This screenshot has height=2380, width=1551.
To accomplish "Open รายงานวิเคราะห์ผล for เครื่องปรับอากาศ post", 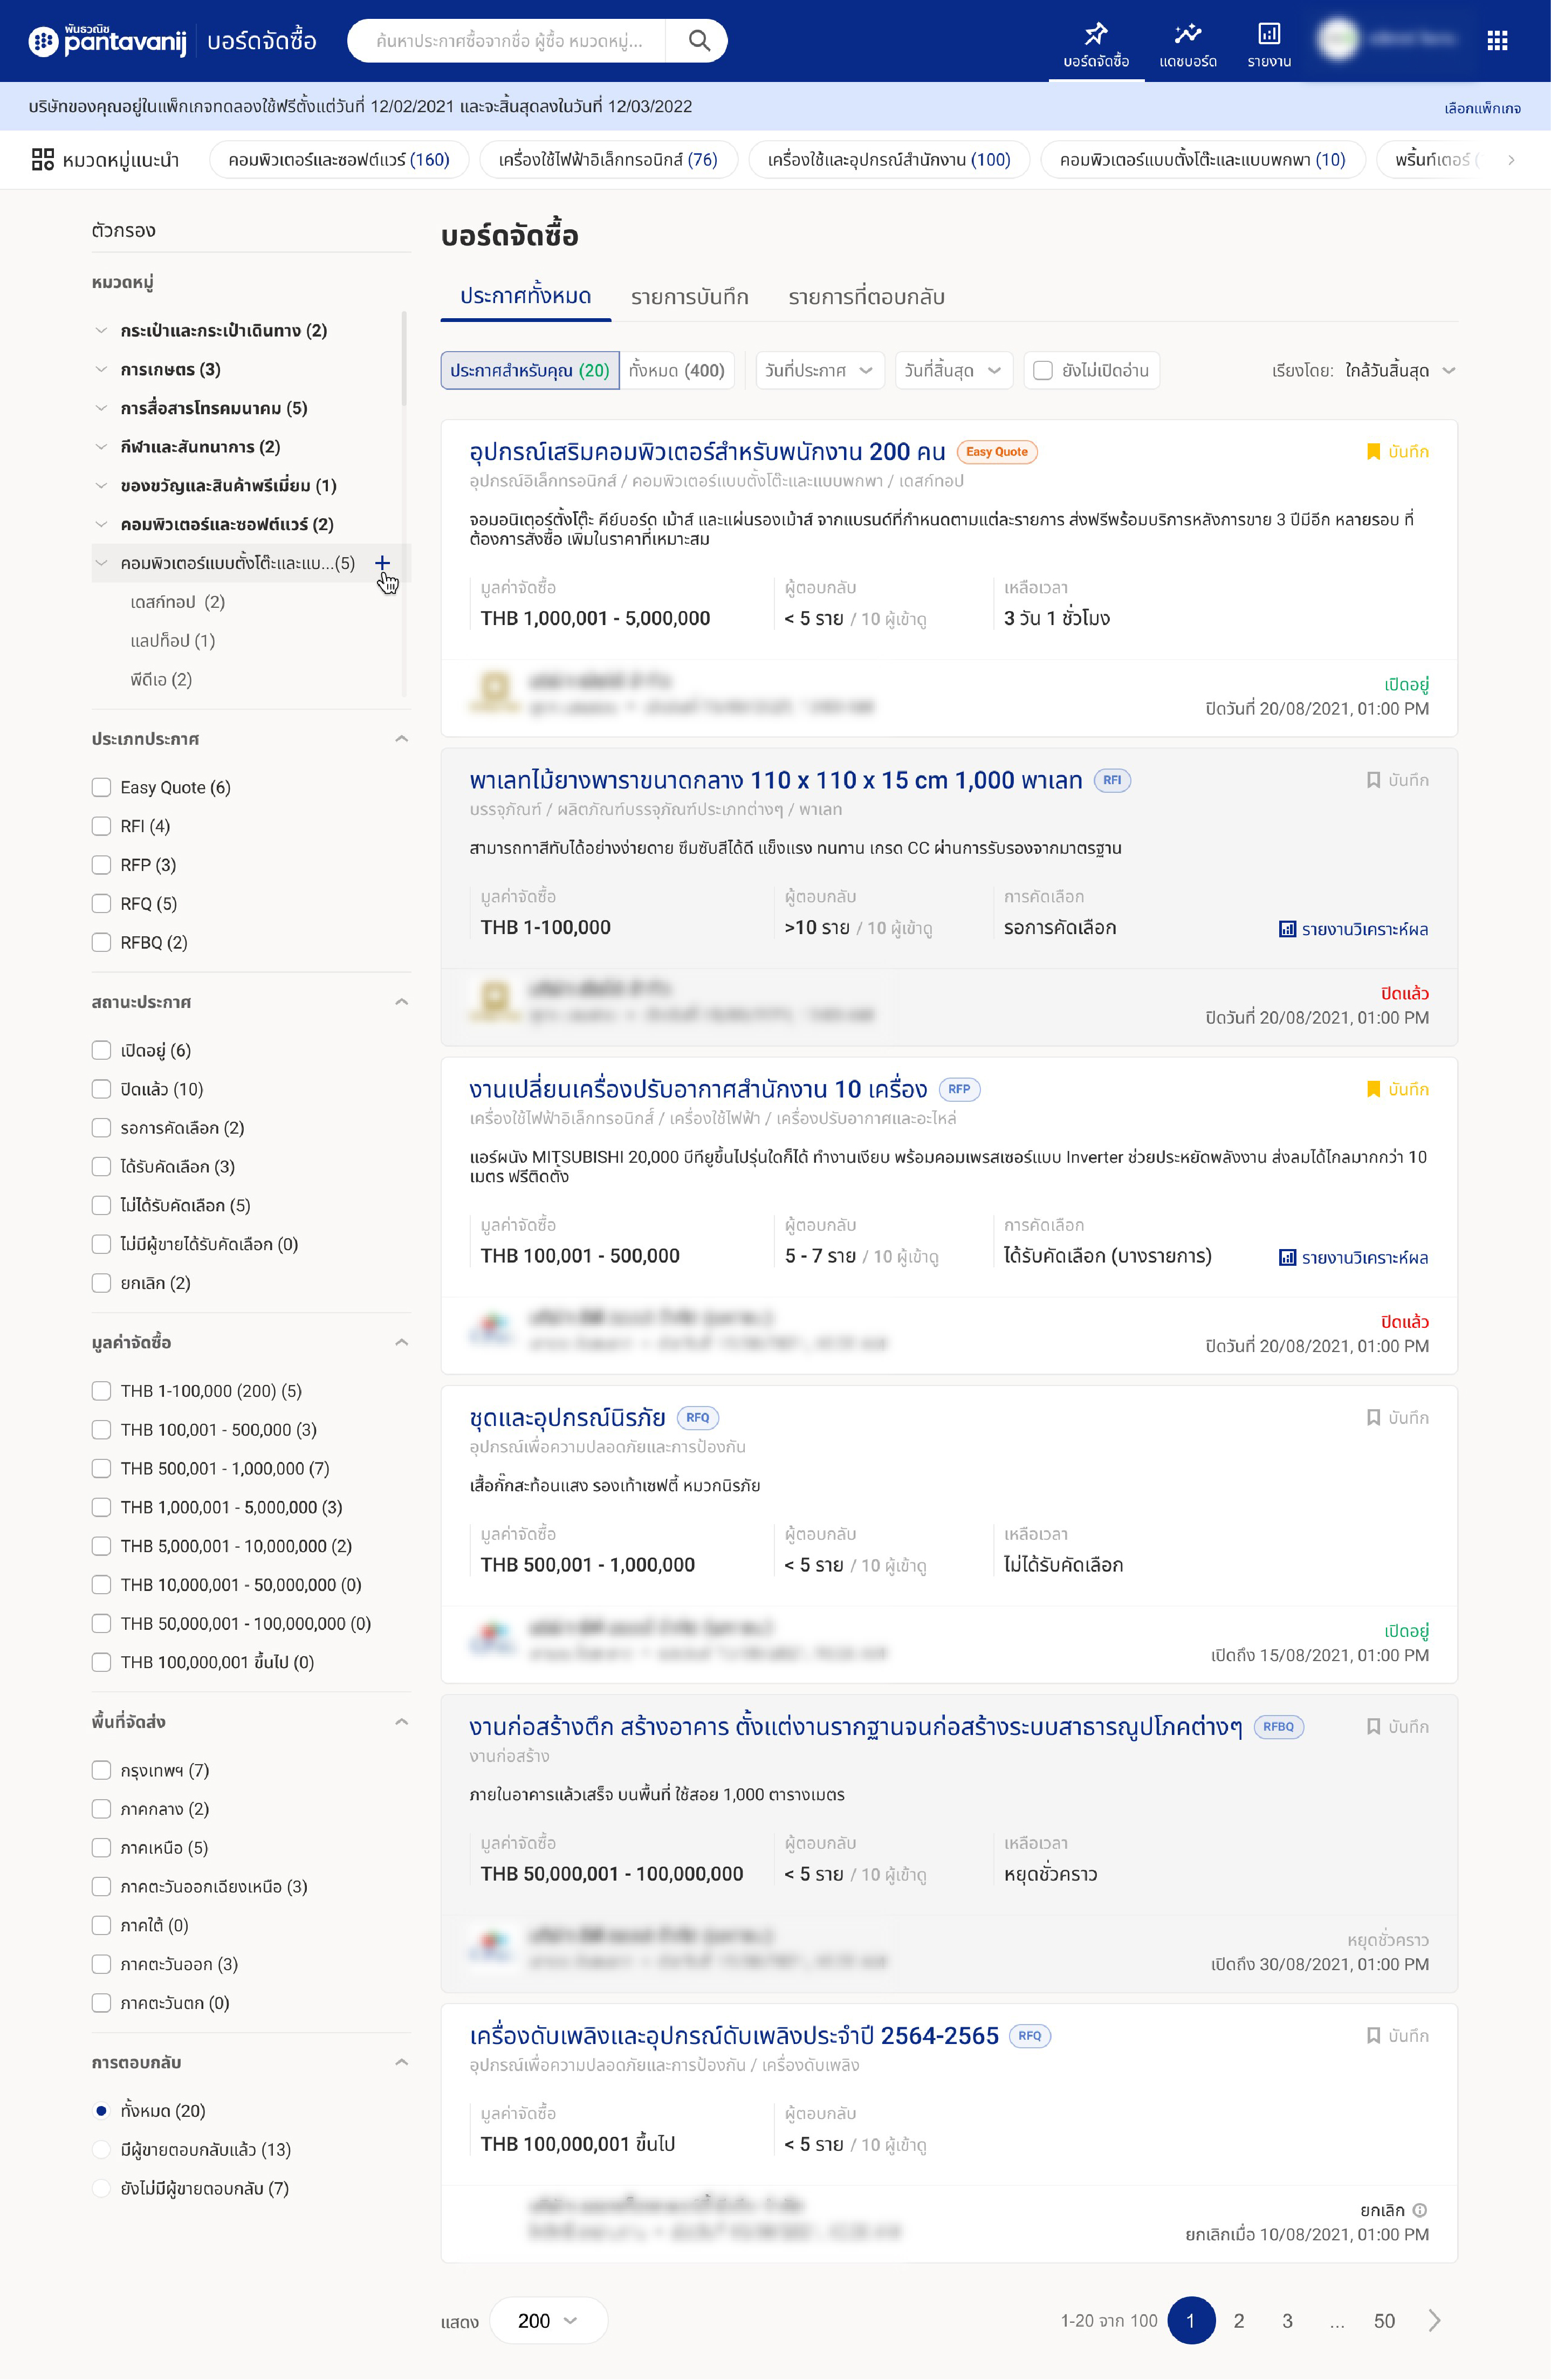I will (1353, 1257).
